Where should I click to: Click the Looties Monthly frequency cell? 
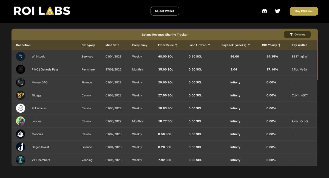pyautogui.click(x=137, y=121)
